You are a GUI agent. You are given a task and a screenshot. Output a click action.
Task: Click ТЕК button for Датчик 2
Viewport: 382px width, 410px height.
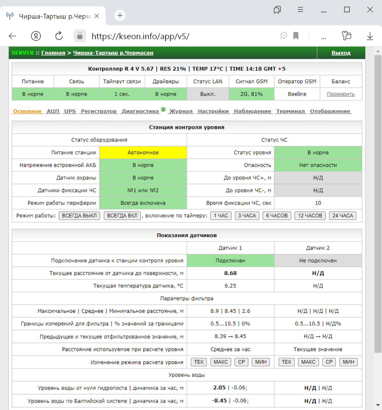coord(286,362)
